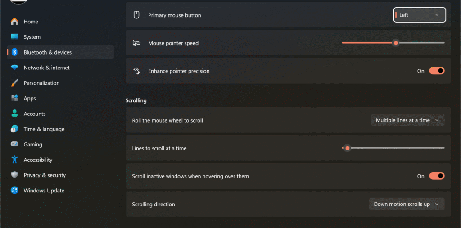Click the Network & internet wifi icon
This screenshot has width=461, height=228.
(14, 68)
